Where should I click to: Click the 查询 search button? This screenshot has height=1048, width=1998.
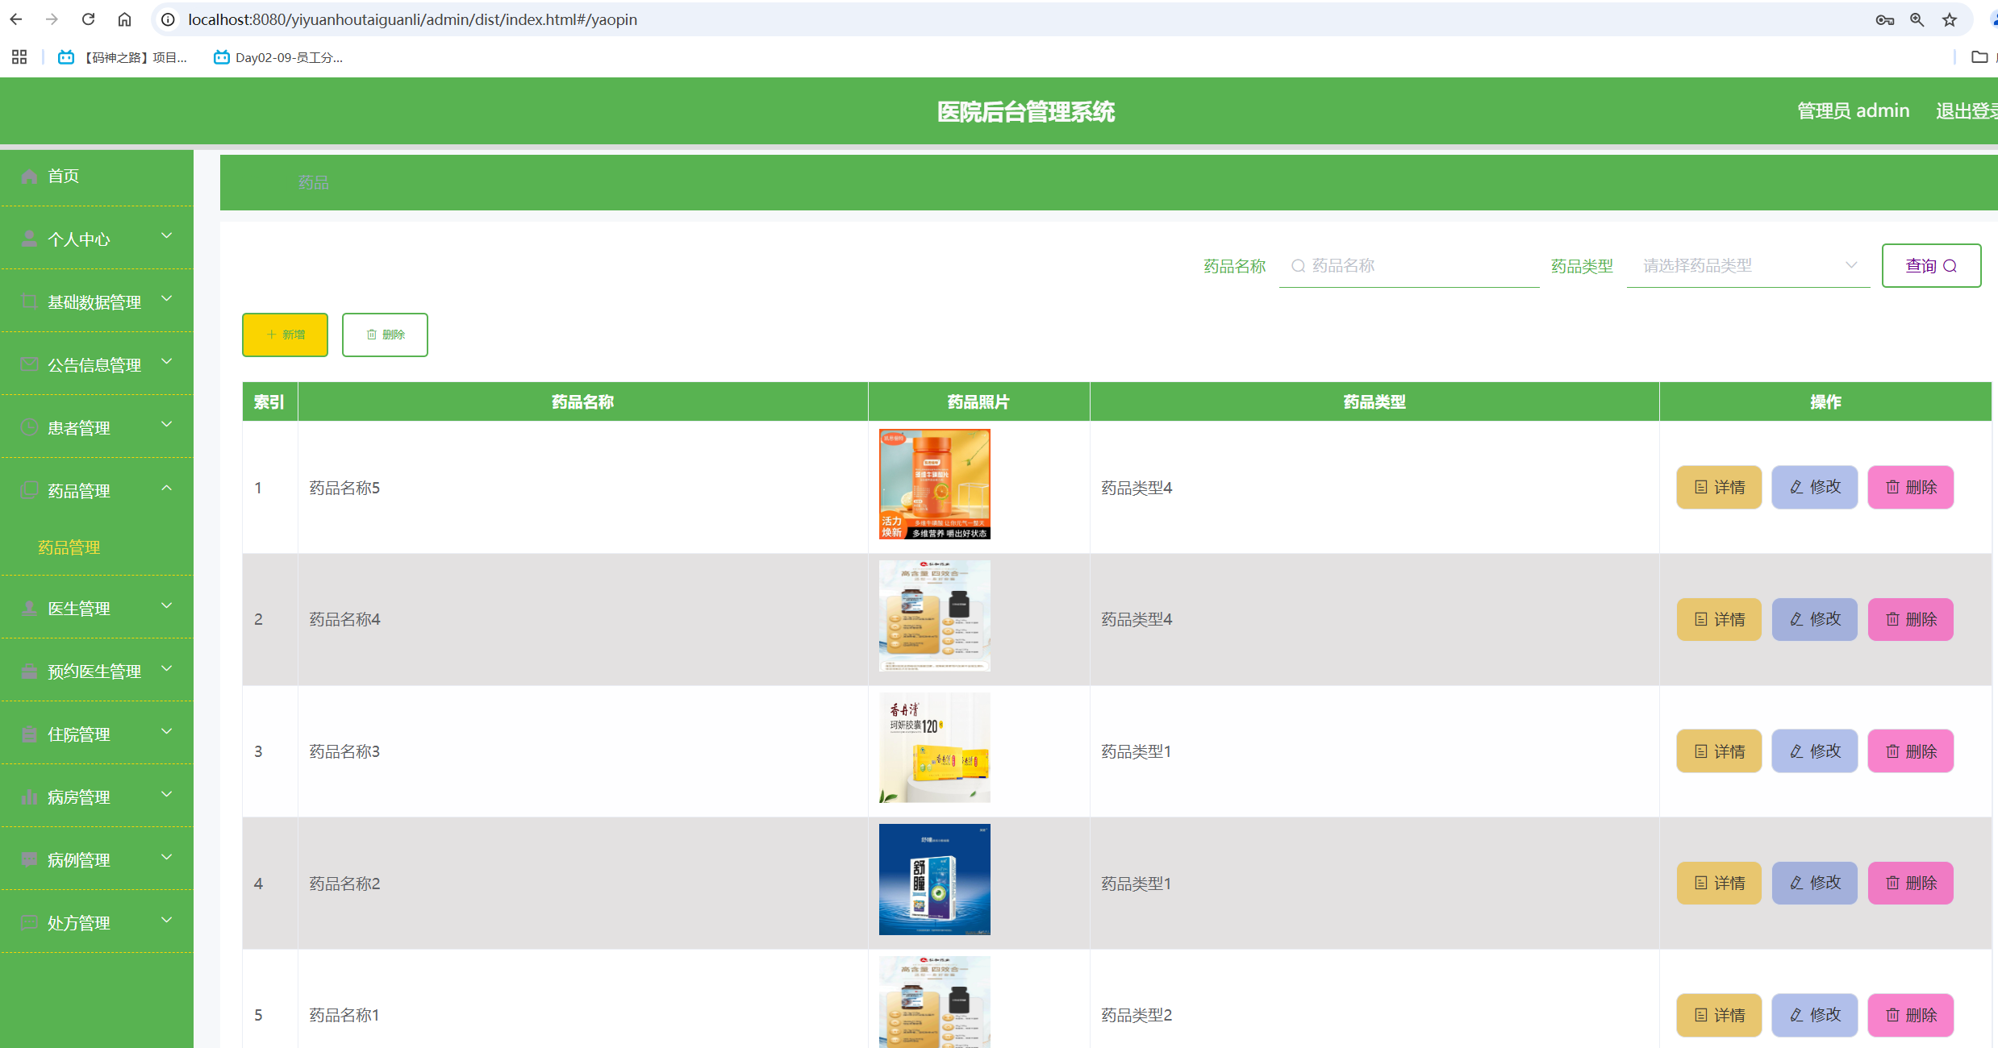pyautogui.click(x=1930, y=266)
